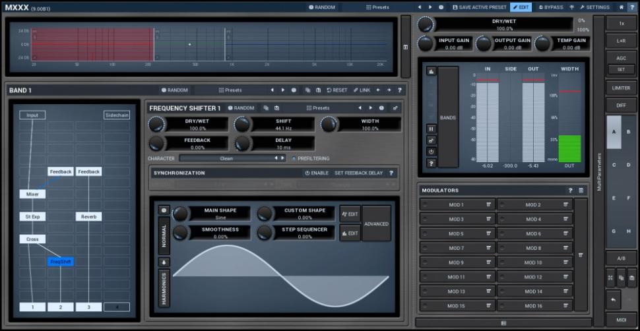The width and height of the screenshot is (640, 331).
Task: Toggle the Bypass button
Action: 551,7
